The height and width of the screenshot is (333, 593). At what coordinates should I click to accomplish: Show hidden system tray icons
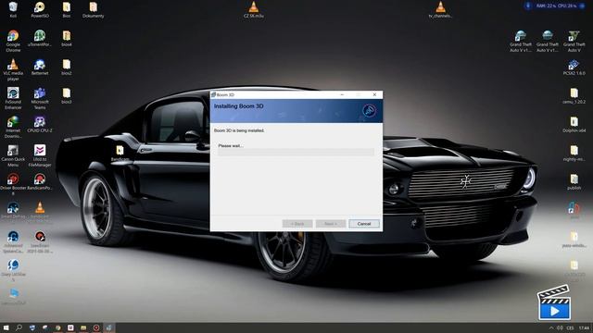point(551,327)
